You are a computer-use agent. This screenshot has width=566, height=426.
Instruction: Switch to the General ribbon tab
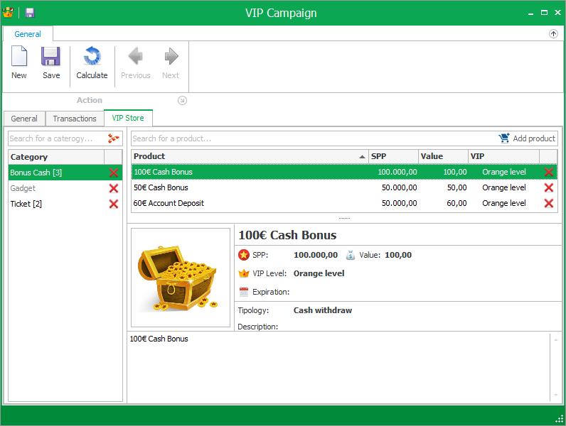[28, 34]
